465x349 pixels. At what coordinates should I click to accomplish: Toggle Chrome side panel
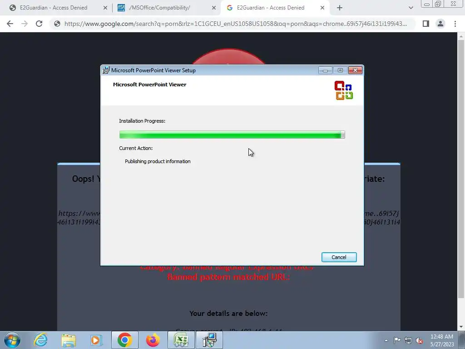426,24
